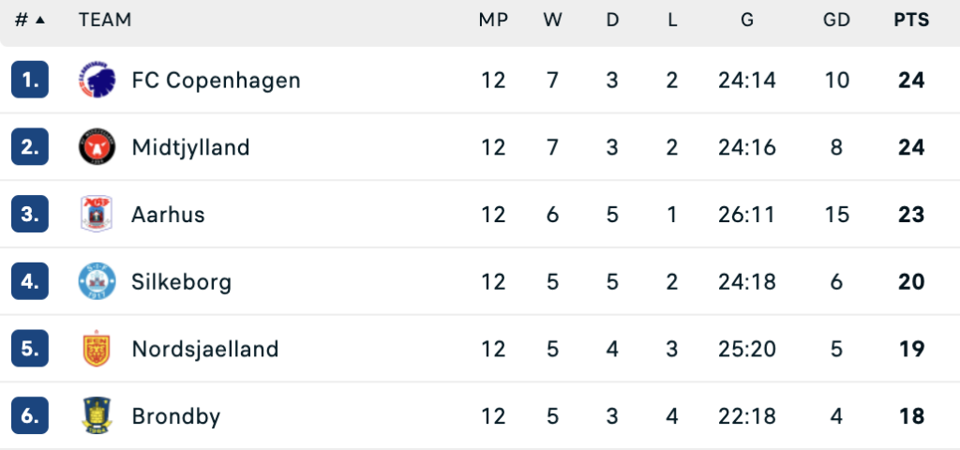Go to Silkeborg team page
The height and width of the screenshot is (450, 960).
(181, 282)
